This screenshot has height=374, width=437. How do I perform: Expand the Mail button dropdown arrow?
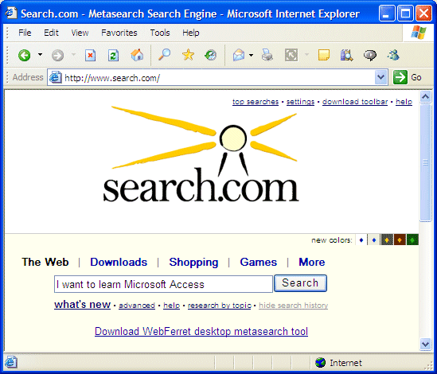click(x=251, y=55)
